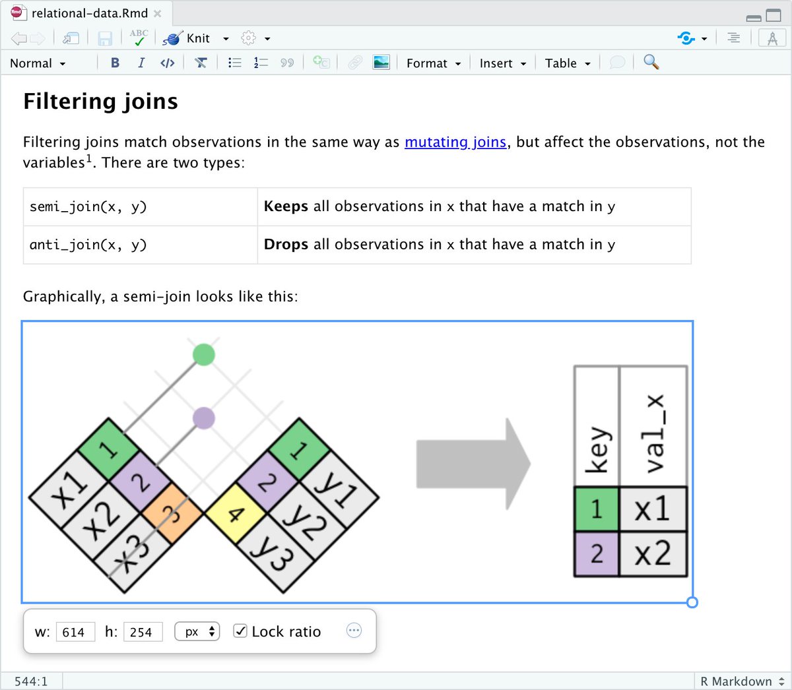
Task: Click the blue Run/publish icon
Action: click(686, 38)
